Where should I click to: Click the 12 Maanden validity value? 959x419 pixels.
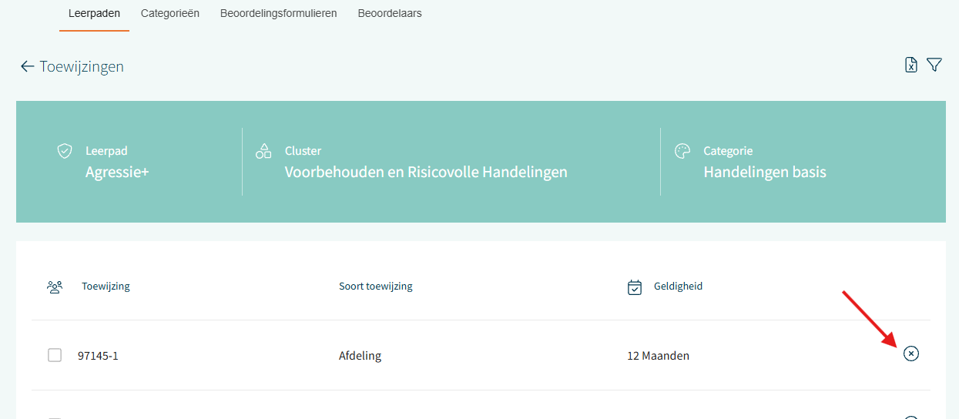click(659, 356)
